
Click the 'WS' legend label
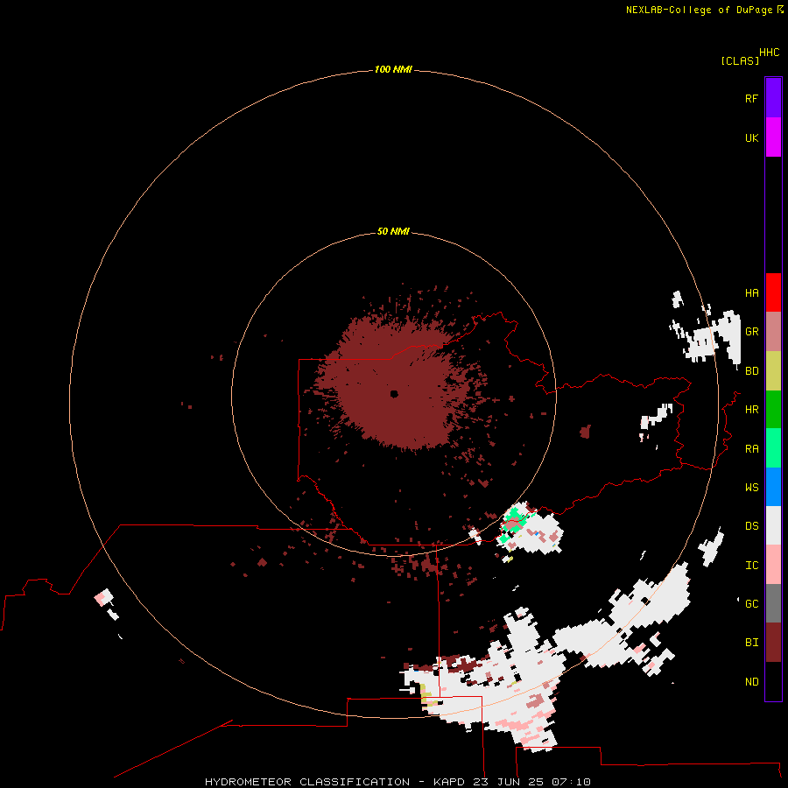751,487
